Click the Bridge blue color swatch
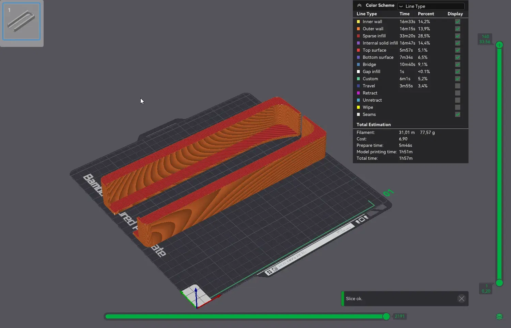The height and width of the screenshot is (328, 511). pyautogui.click(x=358, y=64)
